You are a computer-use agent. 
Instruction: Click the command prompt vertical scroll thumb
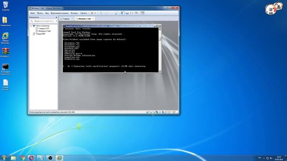(160, 39)
